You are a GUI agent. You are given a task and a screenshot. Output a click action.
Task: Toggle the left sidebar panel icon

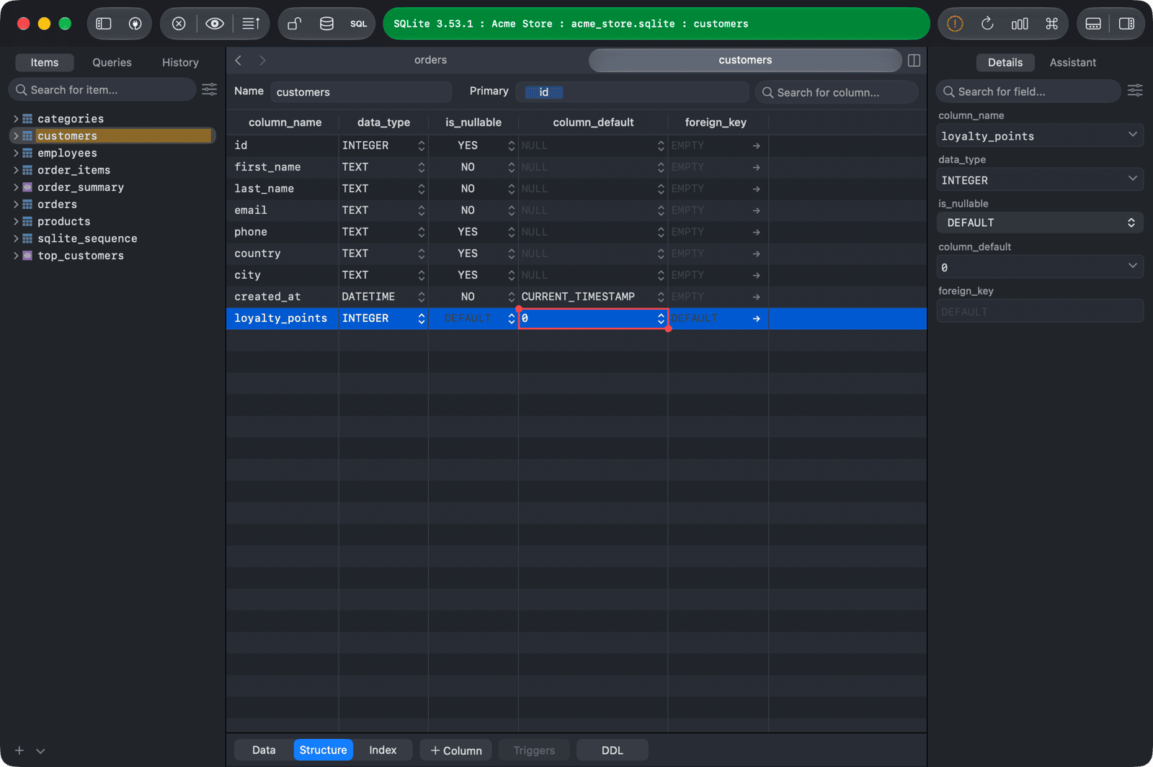pos(104,24)
